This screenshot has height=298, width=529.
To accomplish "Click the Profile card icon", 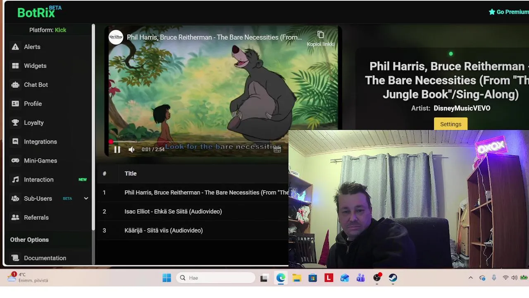I will pyautogui.click(x=15, y=104).
